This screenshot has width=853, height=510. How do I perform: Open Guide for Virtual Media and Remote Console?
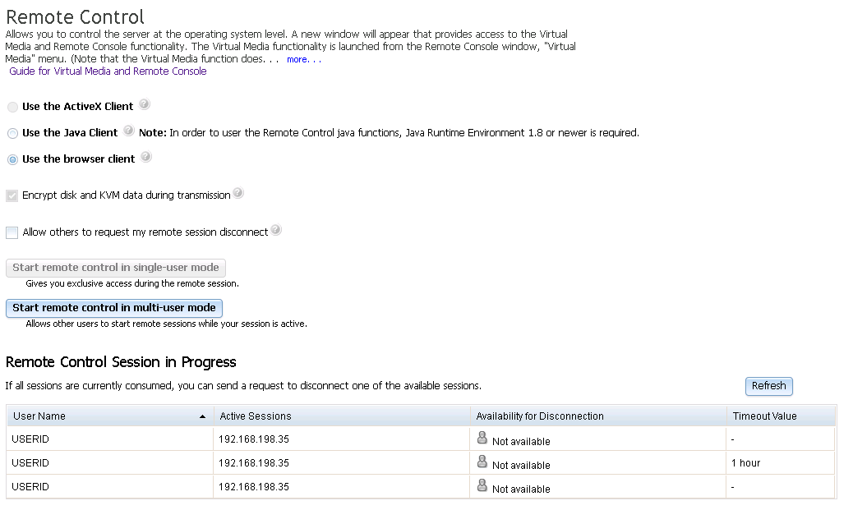108,71
